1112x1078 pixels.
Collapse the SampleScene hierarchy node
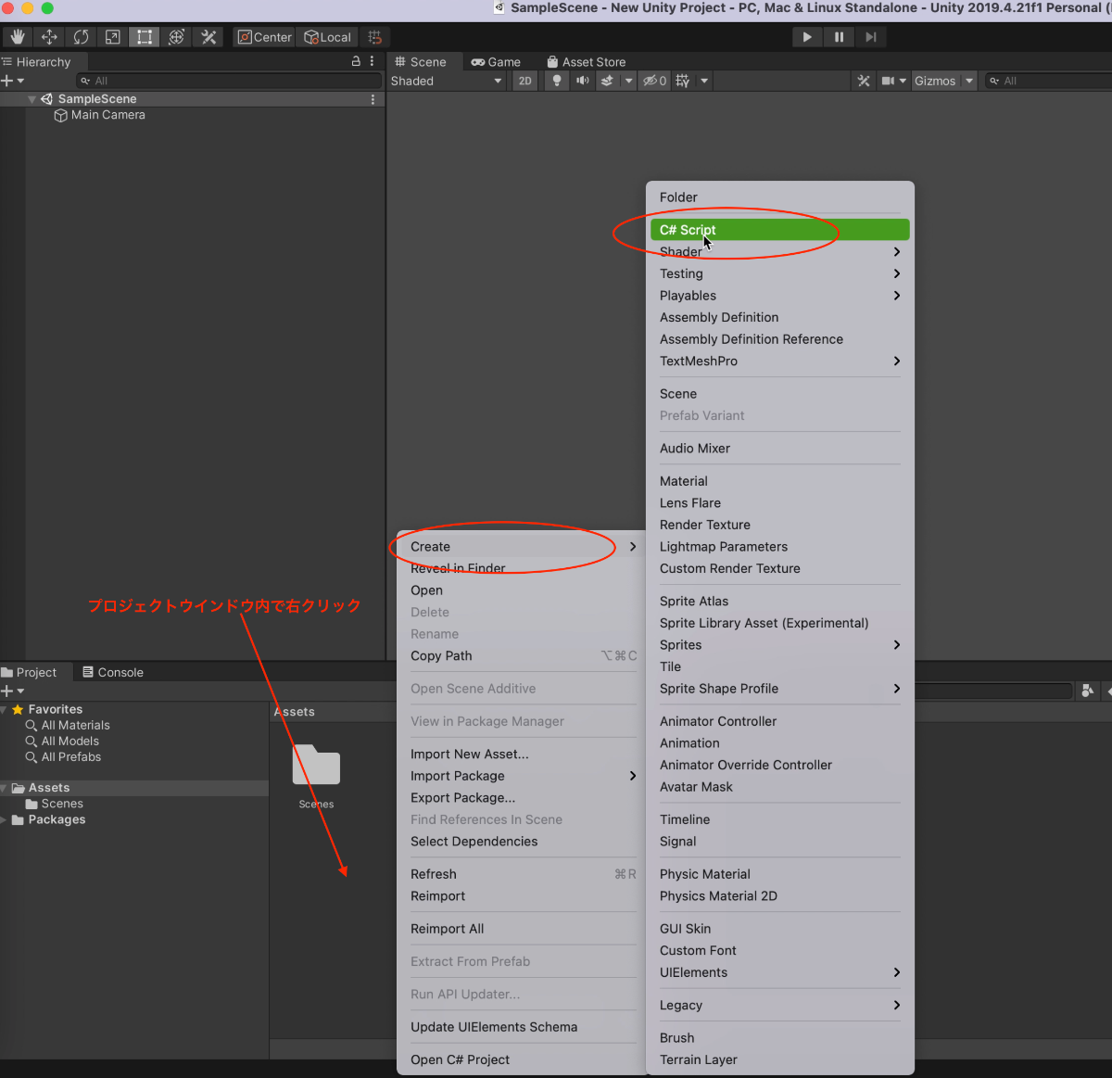tap(32, 99)
